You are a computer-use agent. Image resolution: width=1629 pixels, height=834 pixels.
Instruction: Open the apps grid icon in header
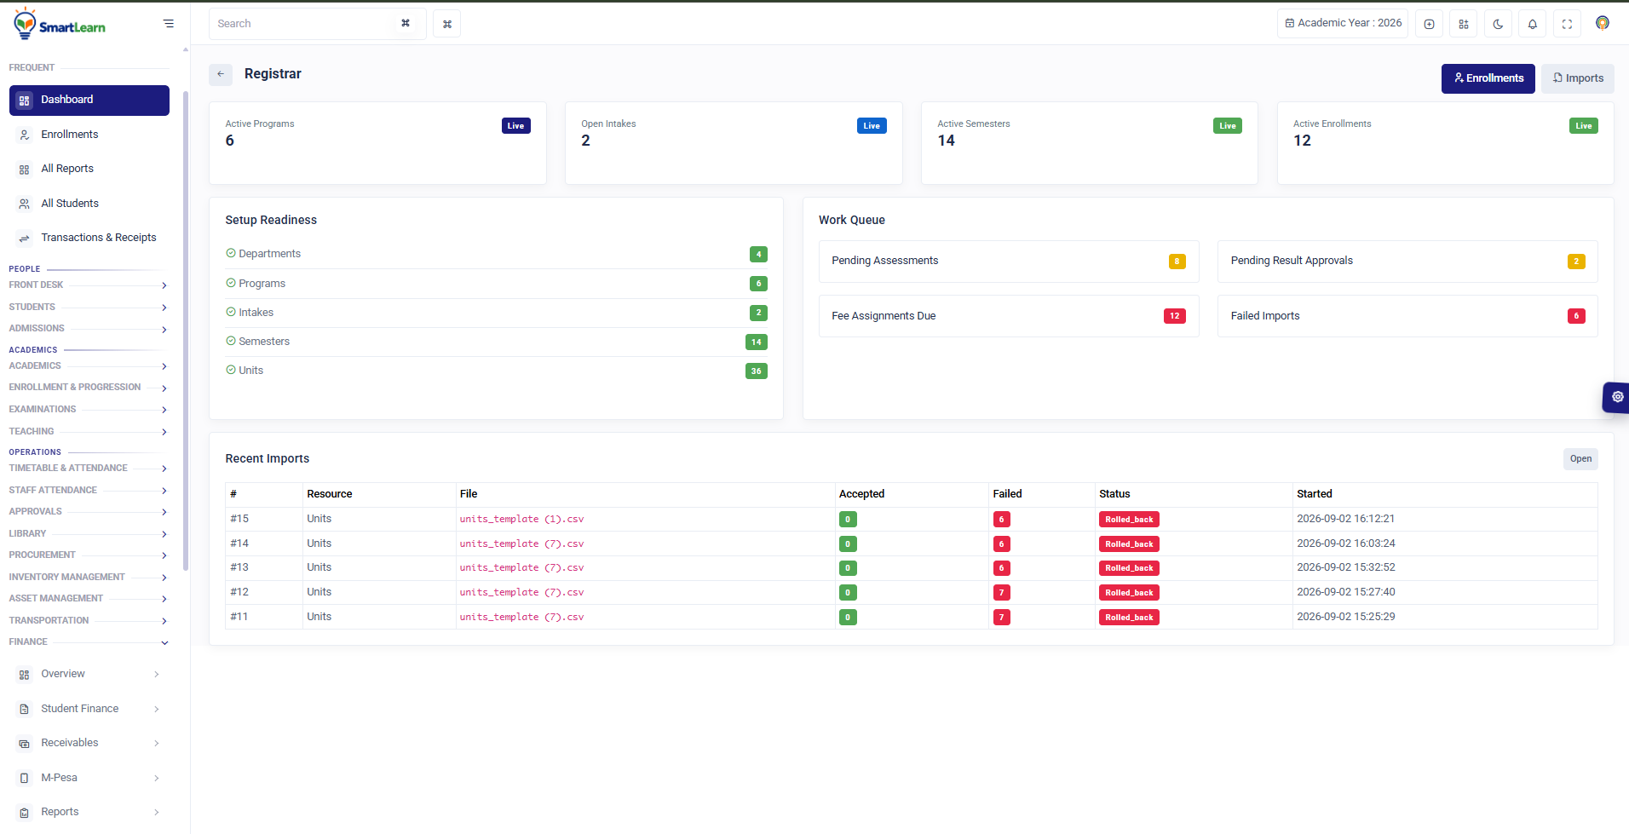coord(1464,24)
